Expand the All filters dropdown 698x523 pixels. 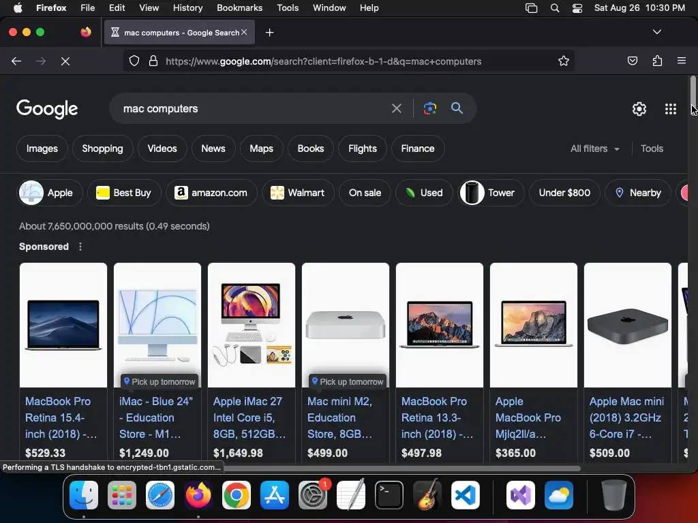point(594,148)
